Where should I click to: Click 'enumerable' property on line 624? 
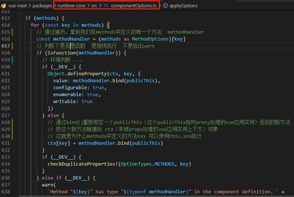67,94
